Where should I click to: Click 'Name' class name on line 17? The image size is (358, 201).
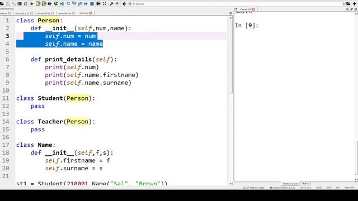[45, 145]
